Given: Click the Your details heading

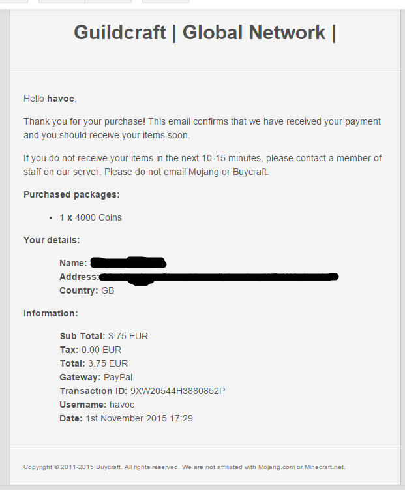Looking at the screenshot, I should [x=52, y=240].
